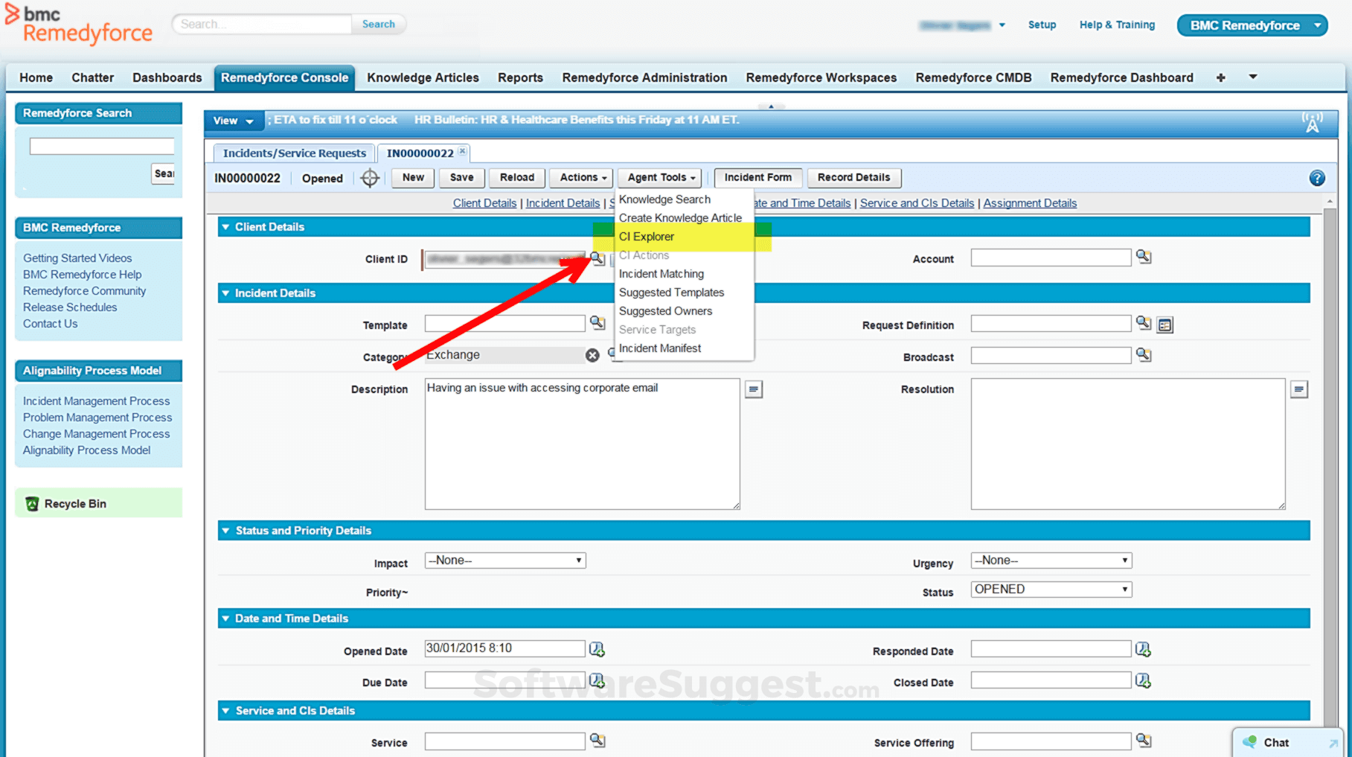Screen dimensions: 1352x757
Task: Open the Due Date calendar picker
Action: coord(597,680)
